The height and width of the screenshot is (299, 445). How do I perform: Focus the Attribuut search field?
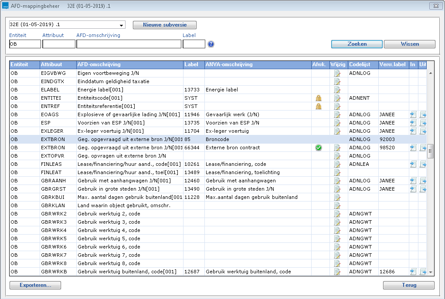[59, 44]
